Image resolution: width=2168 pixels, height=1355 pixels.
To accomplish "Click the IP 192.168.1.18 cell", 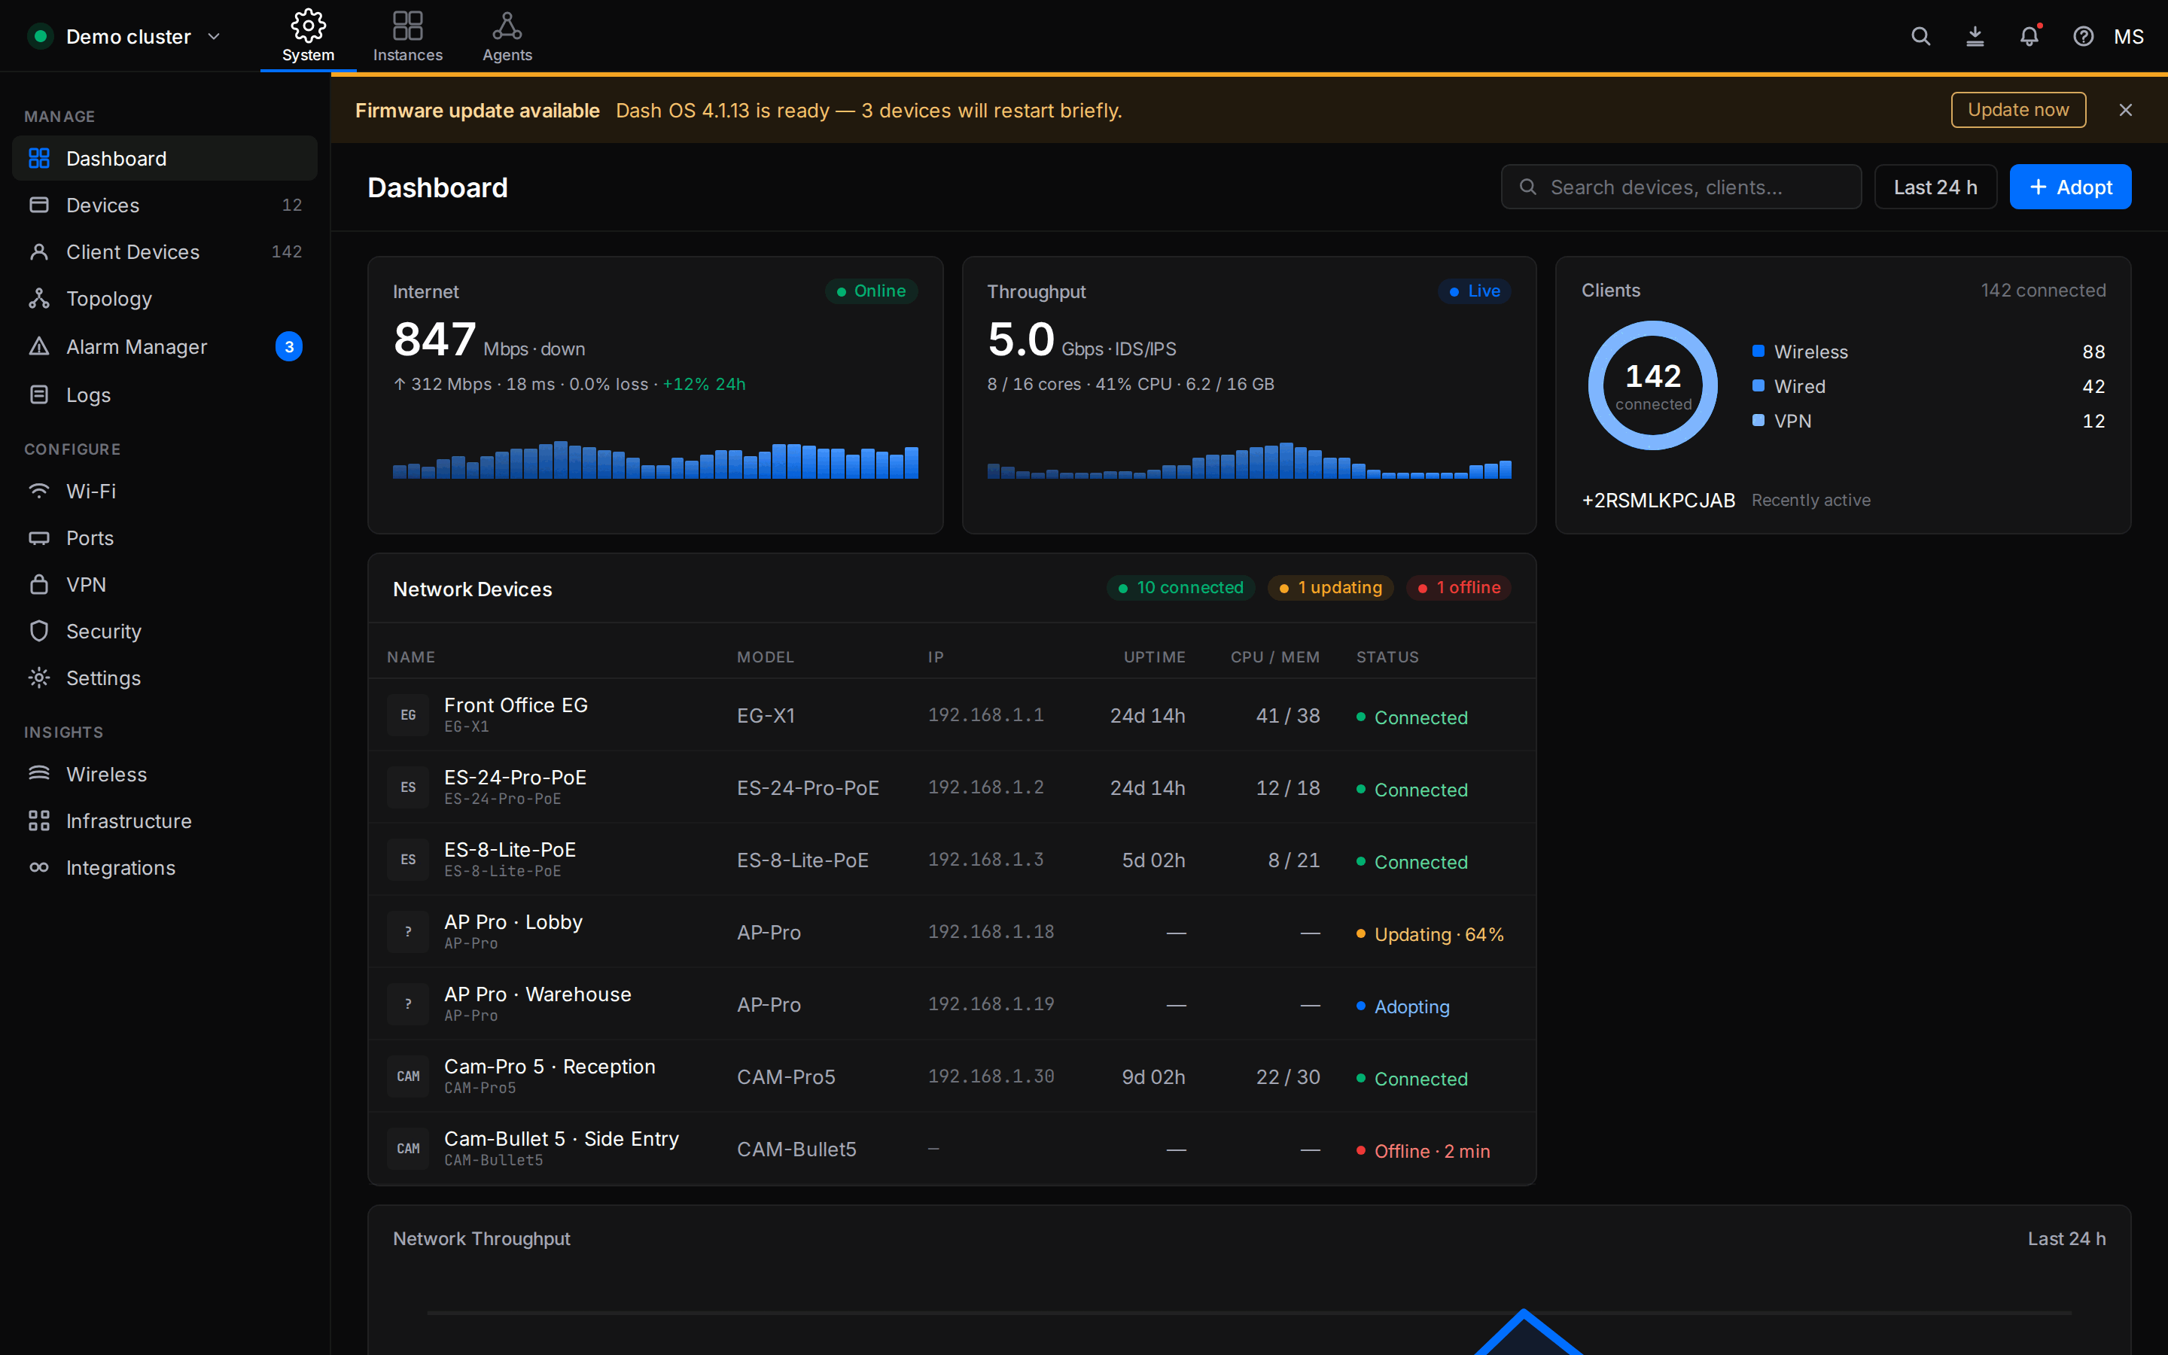I will click(x=991, y=932).
